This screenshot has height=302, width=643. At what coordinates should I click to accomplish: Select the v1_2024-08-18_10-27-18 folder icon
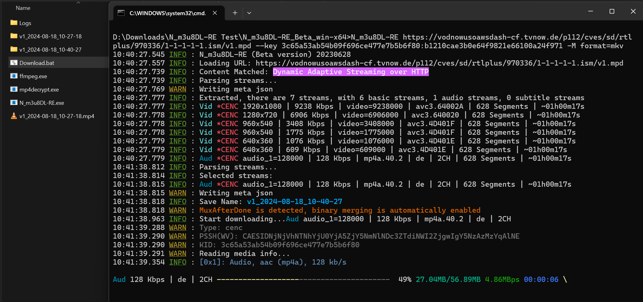pos(14,36)
